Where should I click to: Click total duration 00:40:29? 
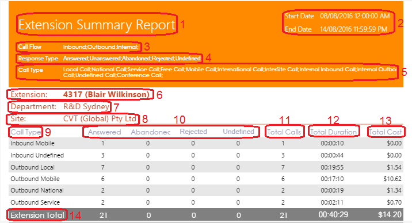point(333,215)
